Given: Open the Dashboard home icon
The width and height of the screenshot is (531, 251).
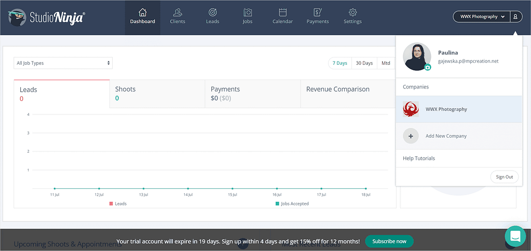Looking at the screenshot, I should (x=143, y=12).
